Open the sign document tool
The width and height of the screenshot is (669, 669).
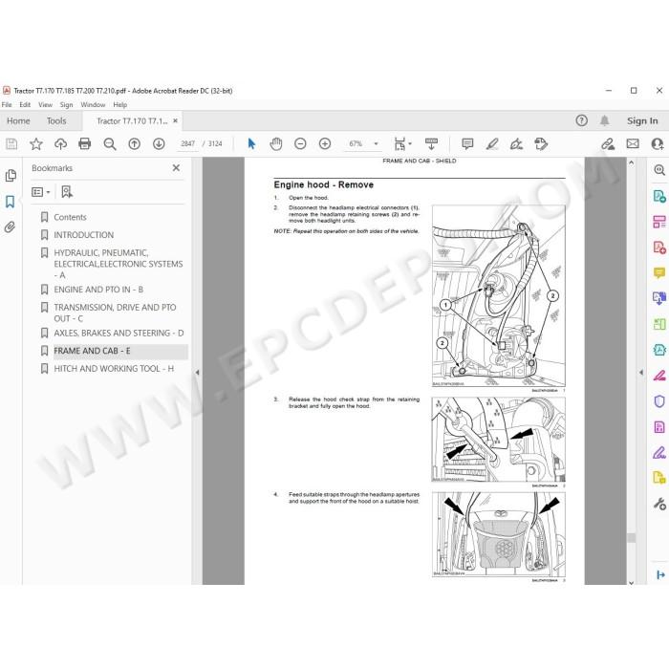pos(516,144)
